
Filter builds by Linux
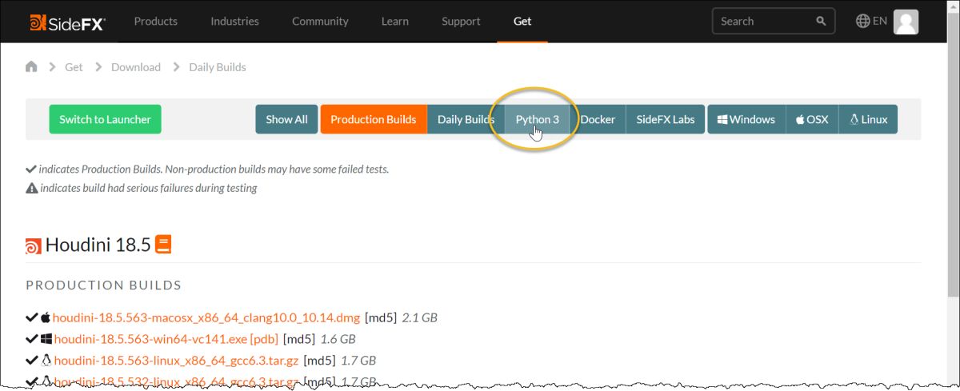(x=868, y=119)
